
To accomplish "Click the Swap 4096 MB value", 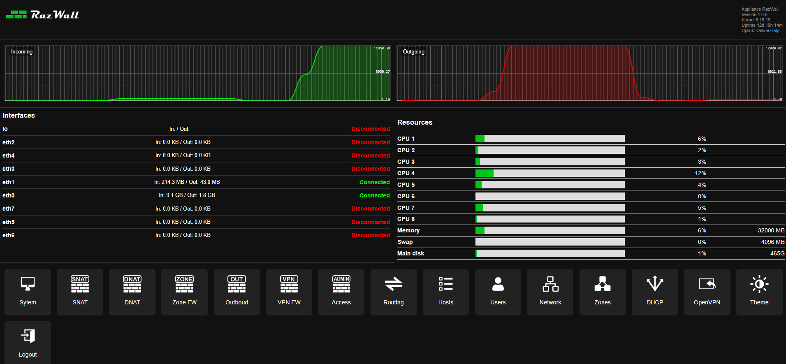I will tap(773, 242).
